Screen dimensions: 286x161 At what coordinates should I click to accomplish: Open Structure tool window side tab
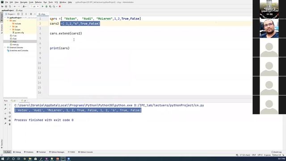(2, 29)
